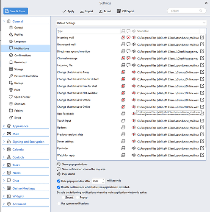
Task: Click the Save & Close button
Action: coord(16,11)
